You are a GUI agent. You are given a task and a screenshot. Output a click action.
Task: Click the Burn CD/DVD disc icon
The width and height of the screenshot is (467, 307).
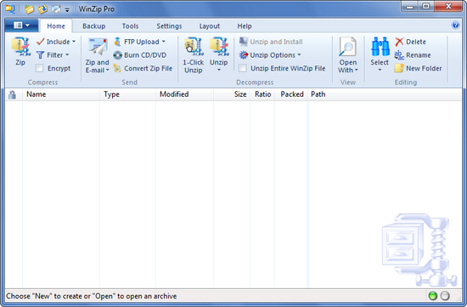(x=118, y=55)
